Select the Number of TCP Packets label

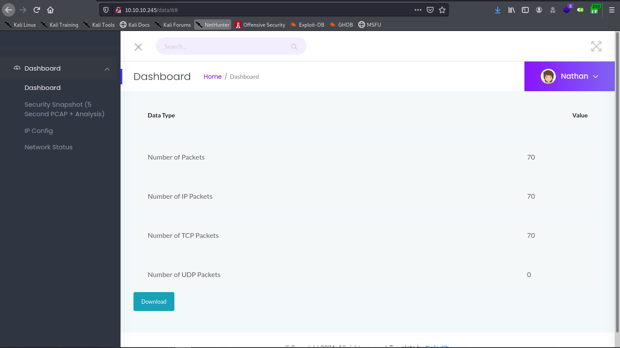point(183,236)
